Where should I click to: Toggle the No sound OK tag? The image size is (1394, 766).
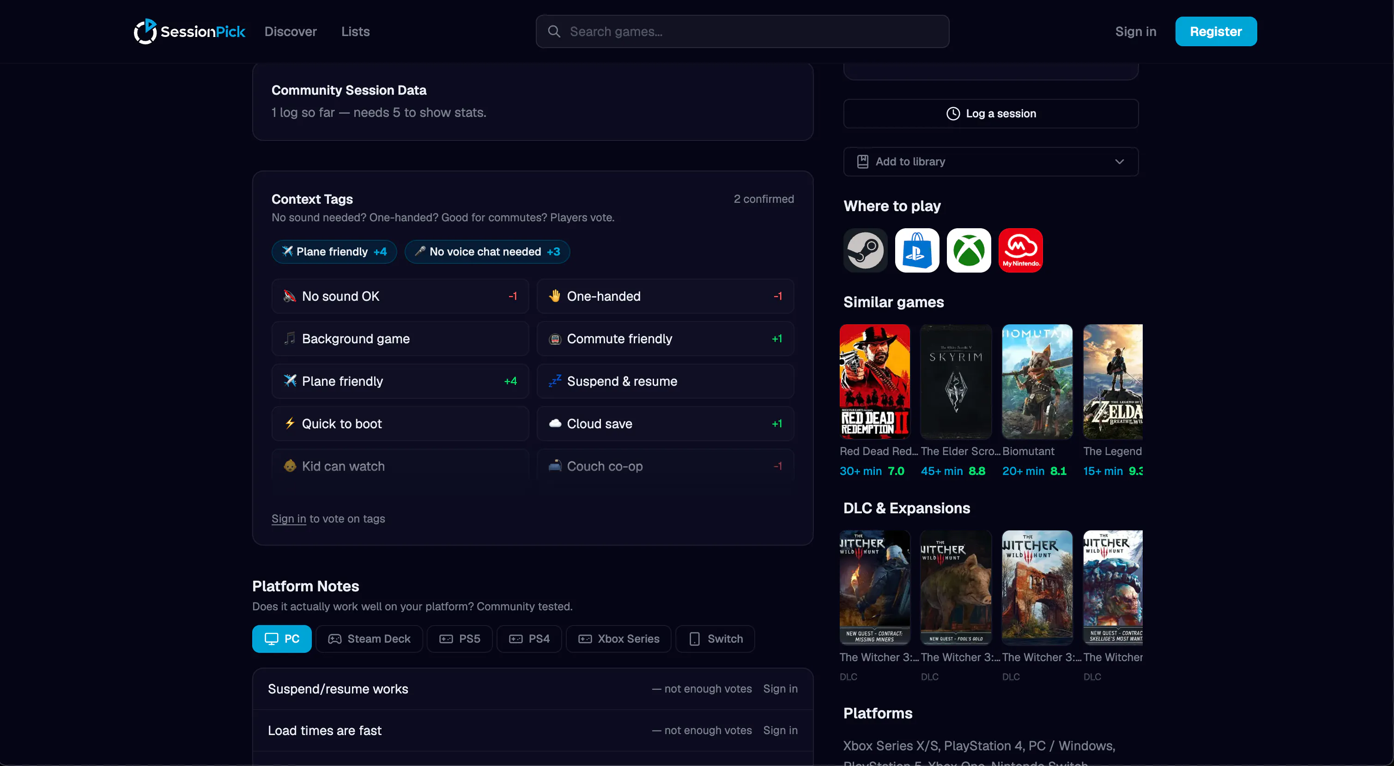pyautogui.click(x=400, y=296)
